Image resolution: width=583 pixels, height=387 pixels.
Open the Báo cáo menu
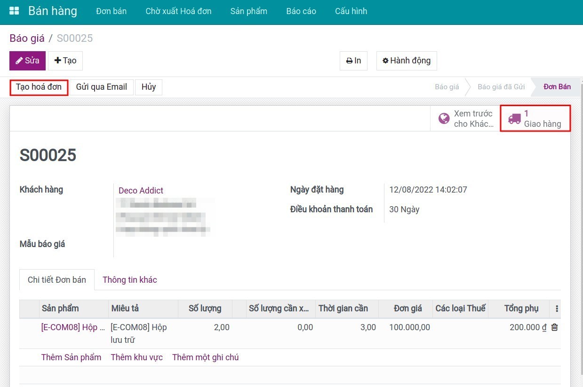click(301, 11)
